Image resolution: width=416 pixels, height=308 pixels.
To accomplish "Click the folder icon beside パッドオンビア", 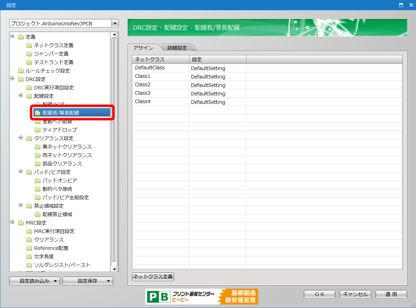I will (x=37, y=181).
